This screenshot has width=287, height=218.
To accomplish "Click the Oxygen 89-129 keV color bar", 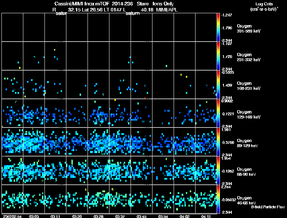I will tap(219, 142).
